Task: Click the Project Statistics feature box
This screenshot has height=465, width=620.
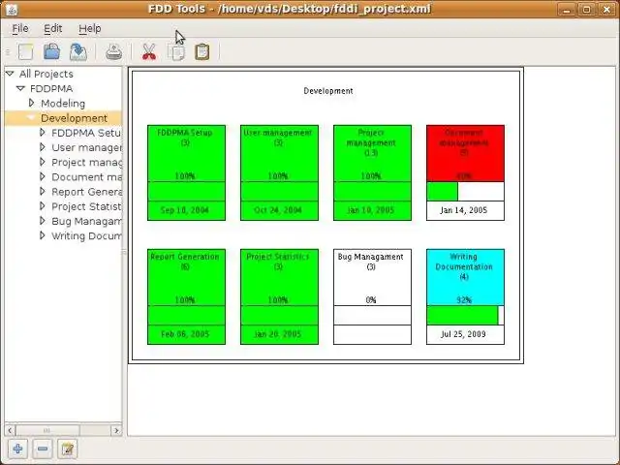Action: pos(279,296)
